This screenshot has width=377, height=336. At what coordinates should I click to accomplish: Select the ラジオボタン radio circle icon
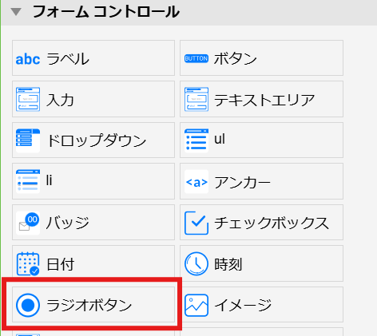coord(28,305)
